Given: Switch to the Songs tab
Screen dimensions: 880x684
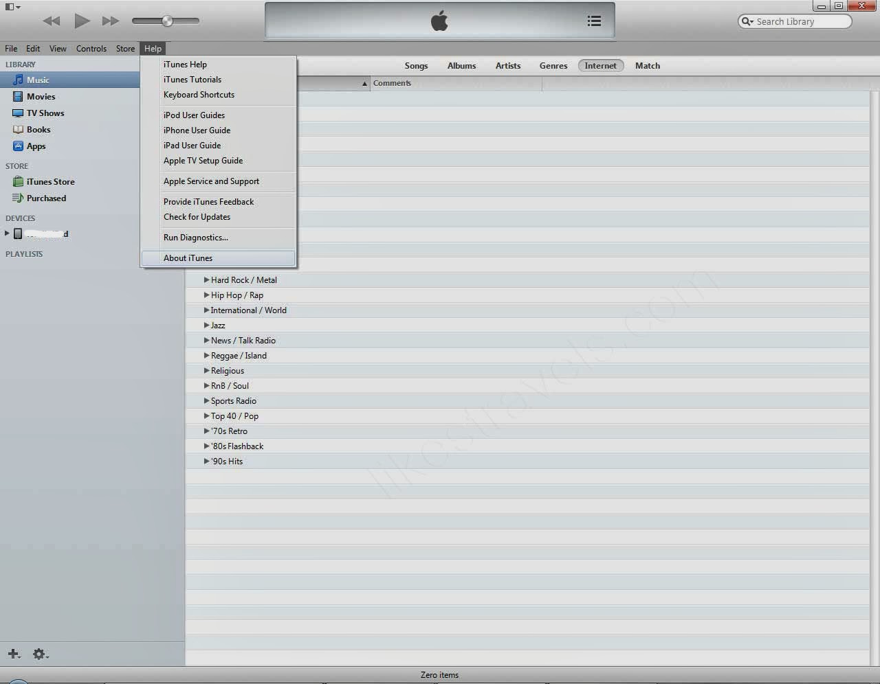Looking at the screenshot, I should tap(416, 65).
